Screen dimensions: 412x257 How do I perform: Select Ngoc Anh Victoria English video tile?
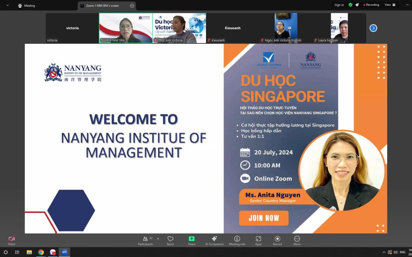tap(286, 28)
